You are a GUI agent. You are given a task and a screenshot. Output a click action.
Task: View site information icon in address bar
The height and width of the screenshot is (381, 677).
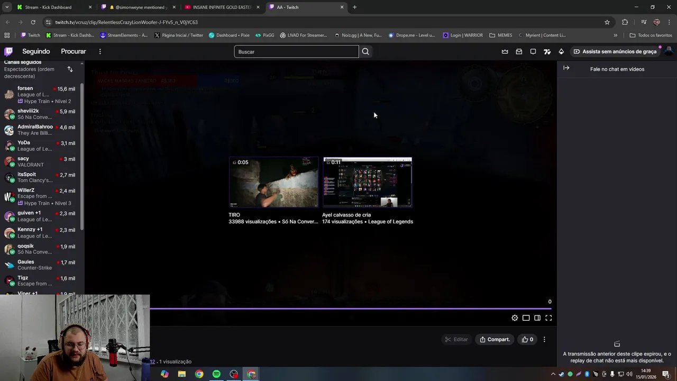(48, 22)
